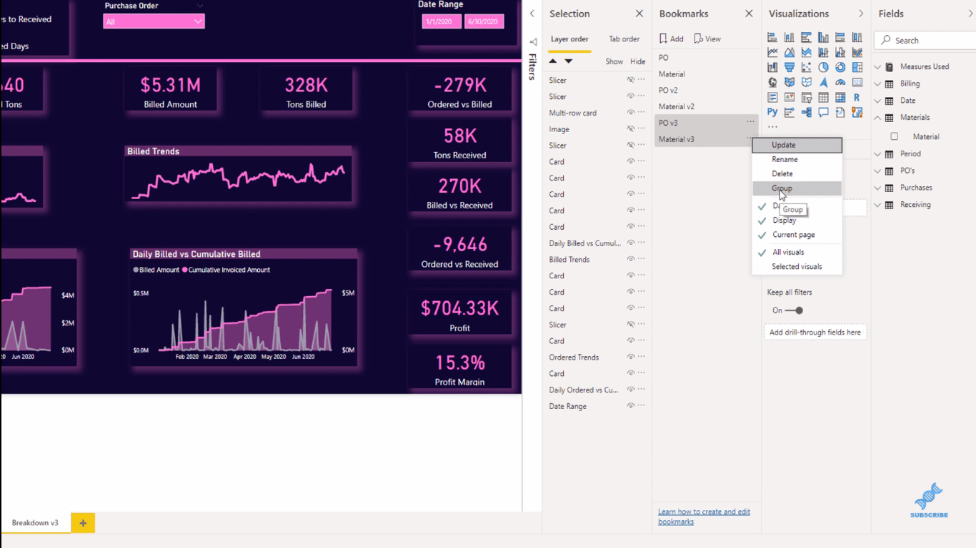The image size is (976, 548).
Task: Open the Purchase Order 'All' dropdown
Action: 154,22
